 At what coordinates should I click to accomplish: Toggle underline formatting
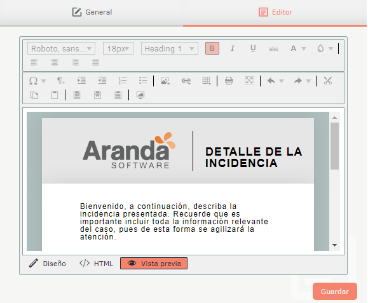pos(253,48)
